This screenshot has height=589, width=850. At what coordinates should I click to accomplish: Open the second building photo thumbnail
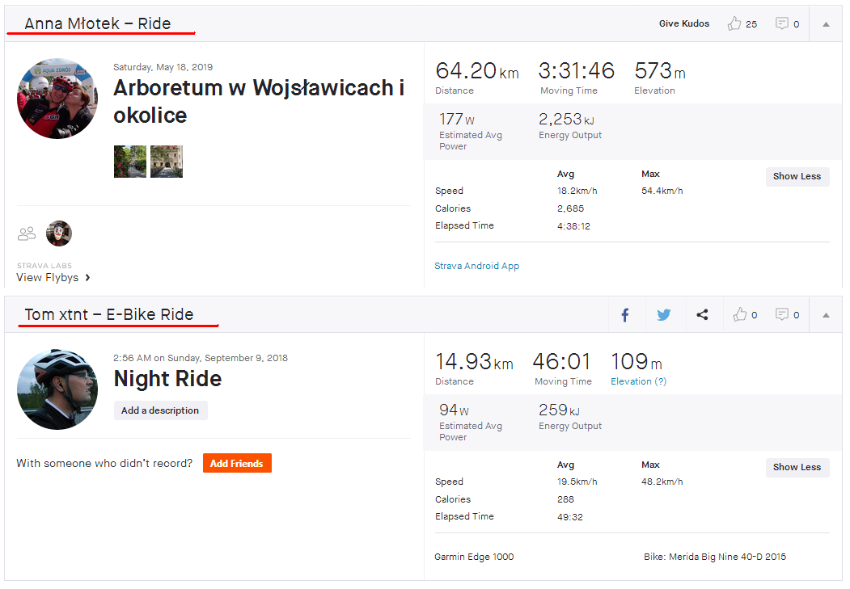(x=167, y=162)
